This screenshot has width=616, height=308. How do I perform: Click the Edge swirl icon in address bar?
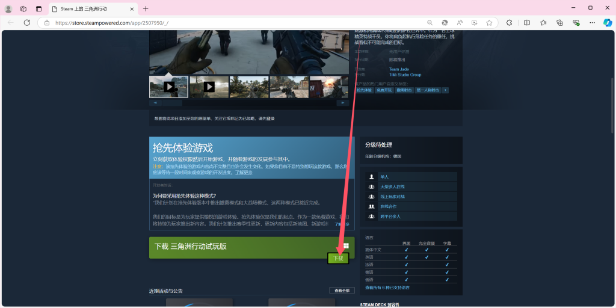[445, 23]
